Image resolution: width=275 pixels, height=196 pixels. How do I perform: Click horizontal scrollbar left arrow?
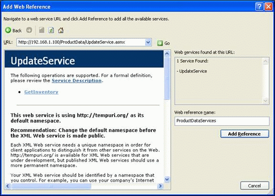8,186
